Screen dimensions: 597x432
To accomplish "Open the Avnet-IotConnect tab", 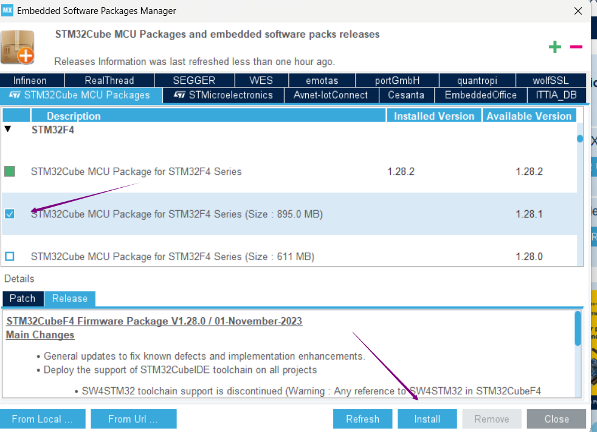I will pos(331,95).
